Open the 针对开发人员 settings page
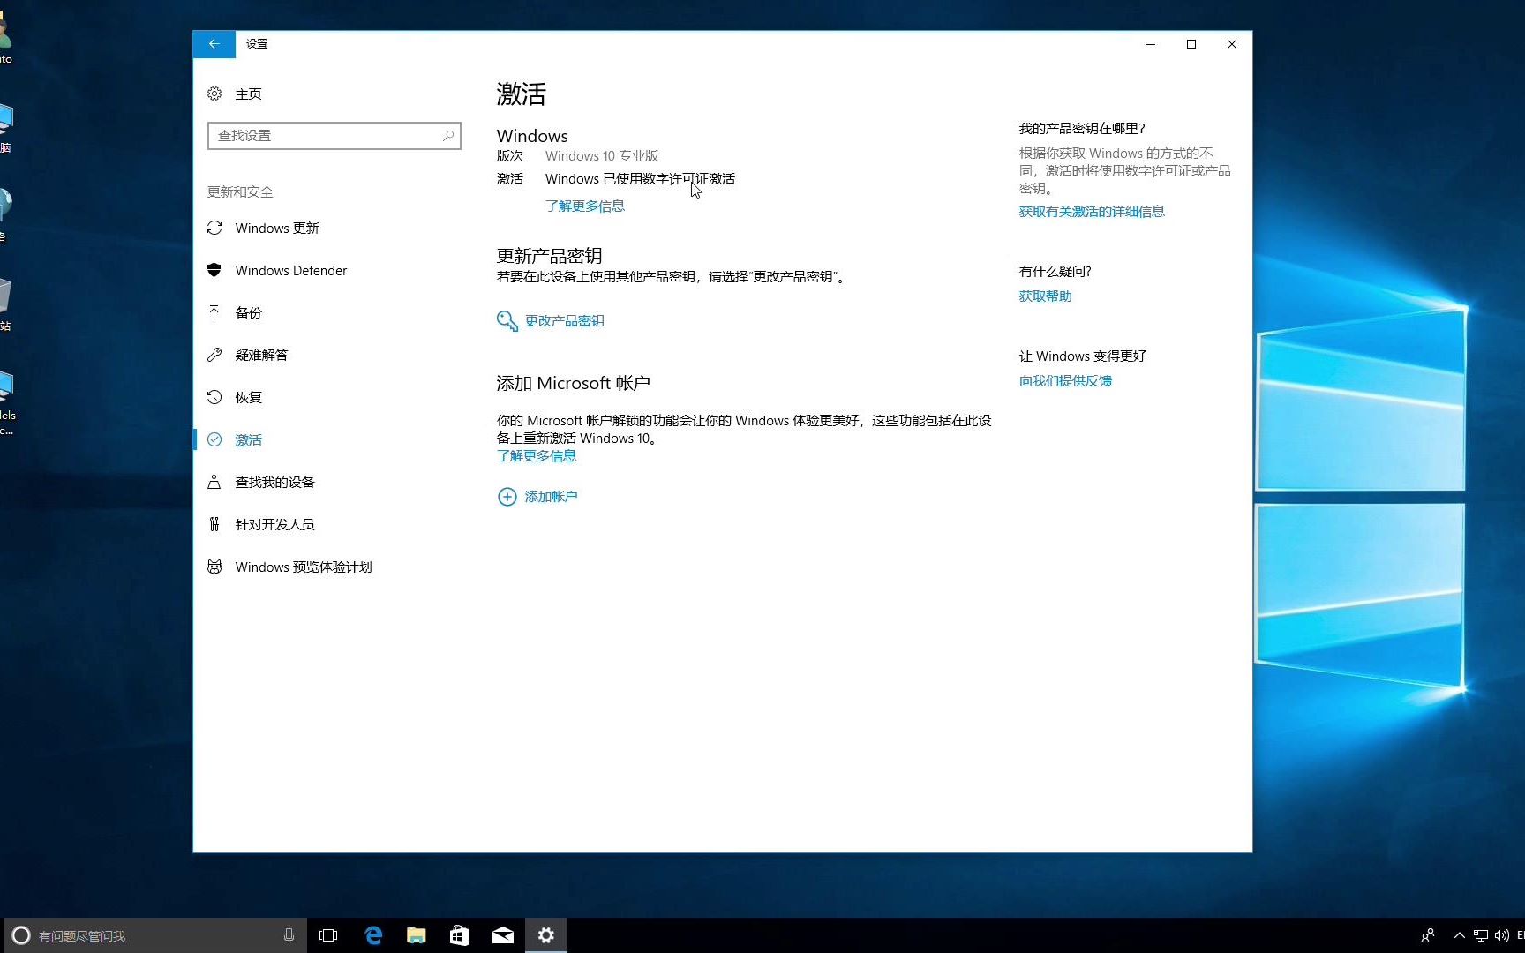This screenshot has height=953, width=1525. coord(274,523)
